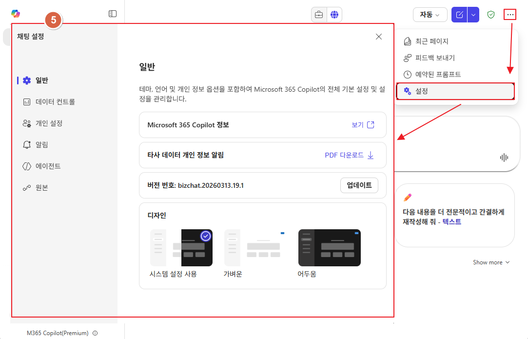Select 설정 in the menu
Image resolution: width=528 pixels, height=339 pixels.
pyautogui.click(x=455, y=91)
